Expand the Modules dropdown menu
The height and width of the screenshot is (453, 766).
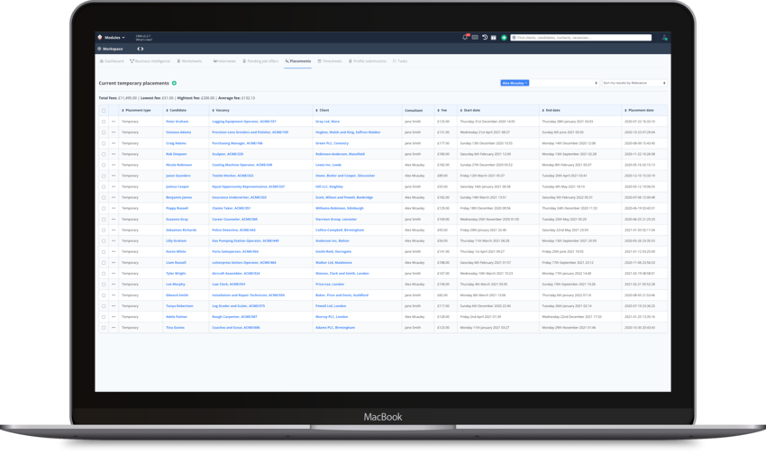pos(114,37)
